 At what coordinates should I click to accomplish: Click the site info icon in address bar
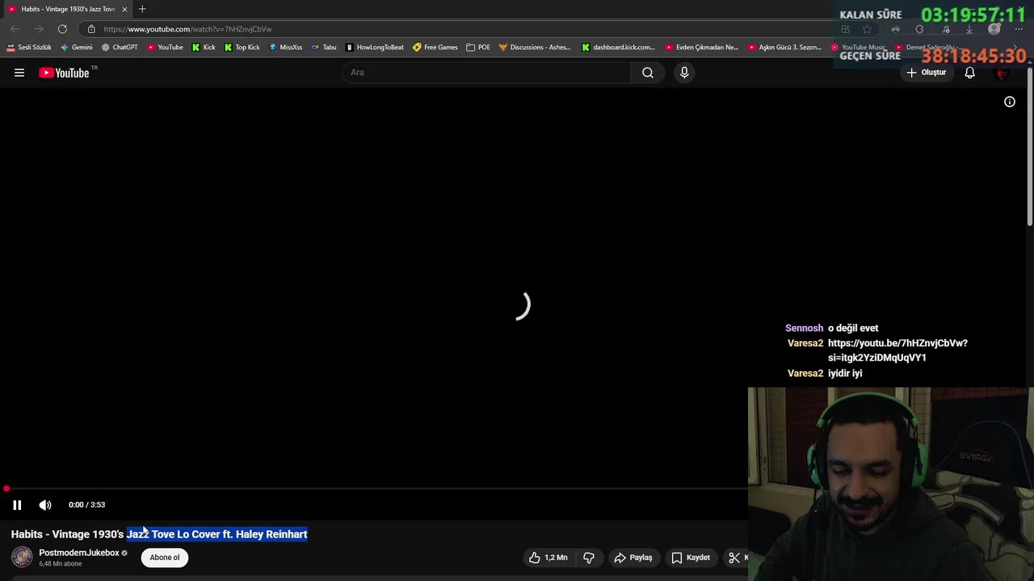tap(91, 29)
